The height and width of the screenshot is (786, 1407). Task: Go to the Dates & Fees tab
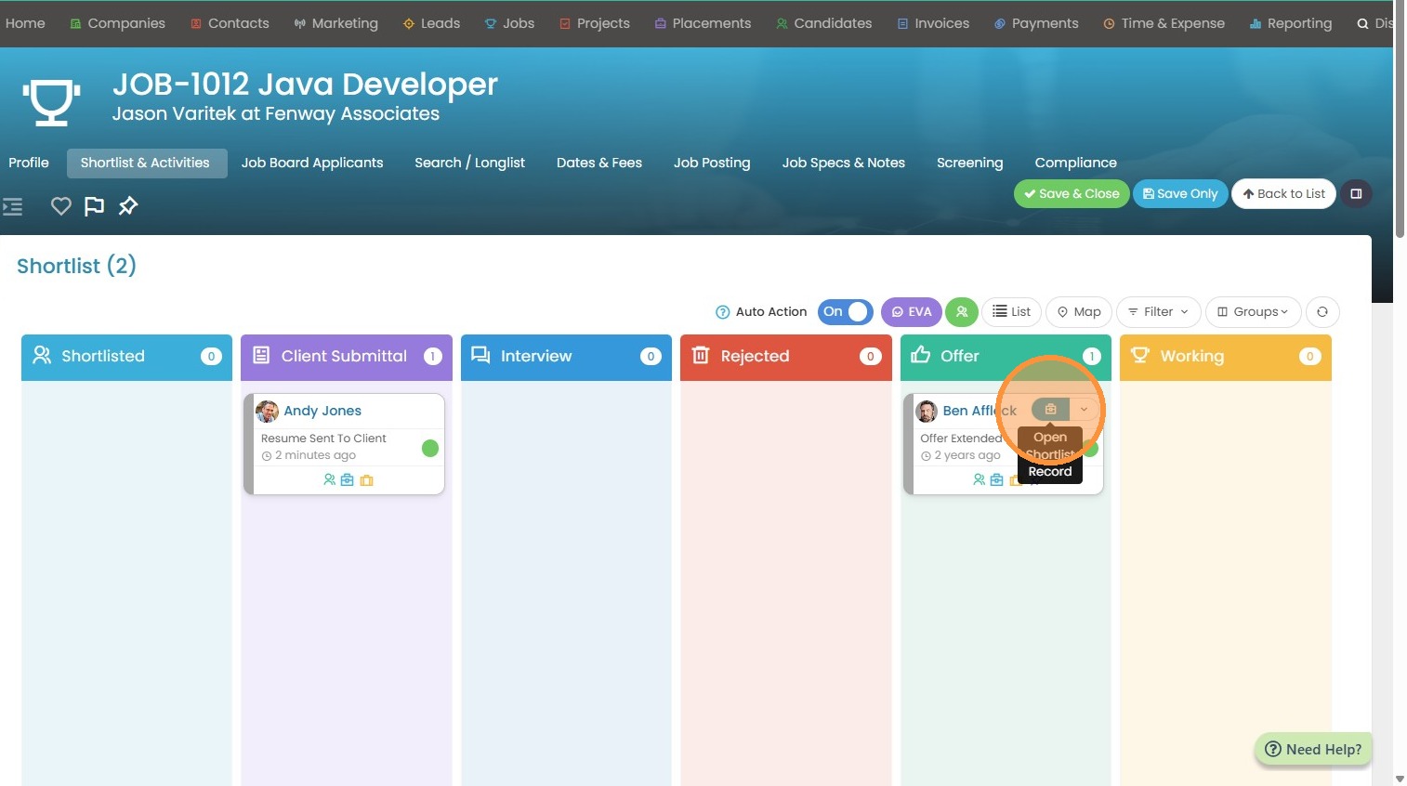[599, 163]
